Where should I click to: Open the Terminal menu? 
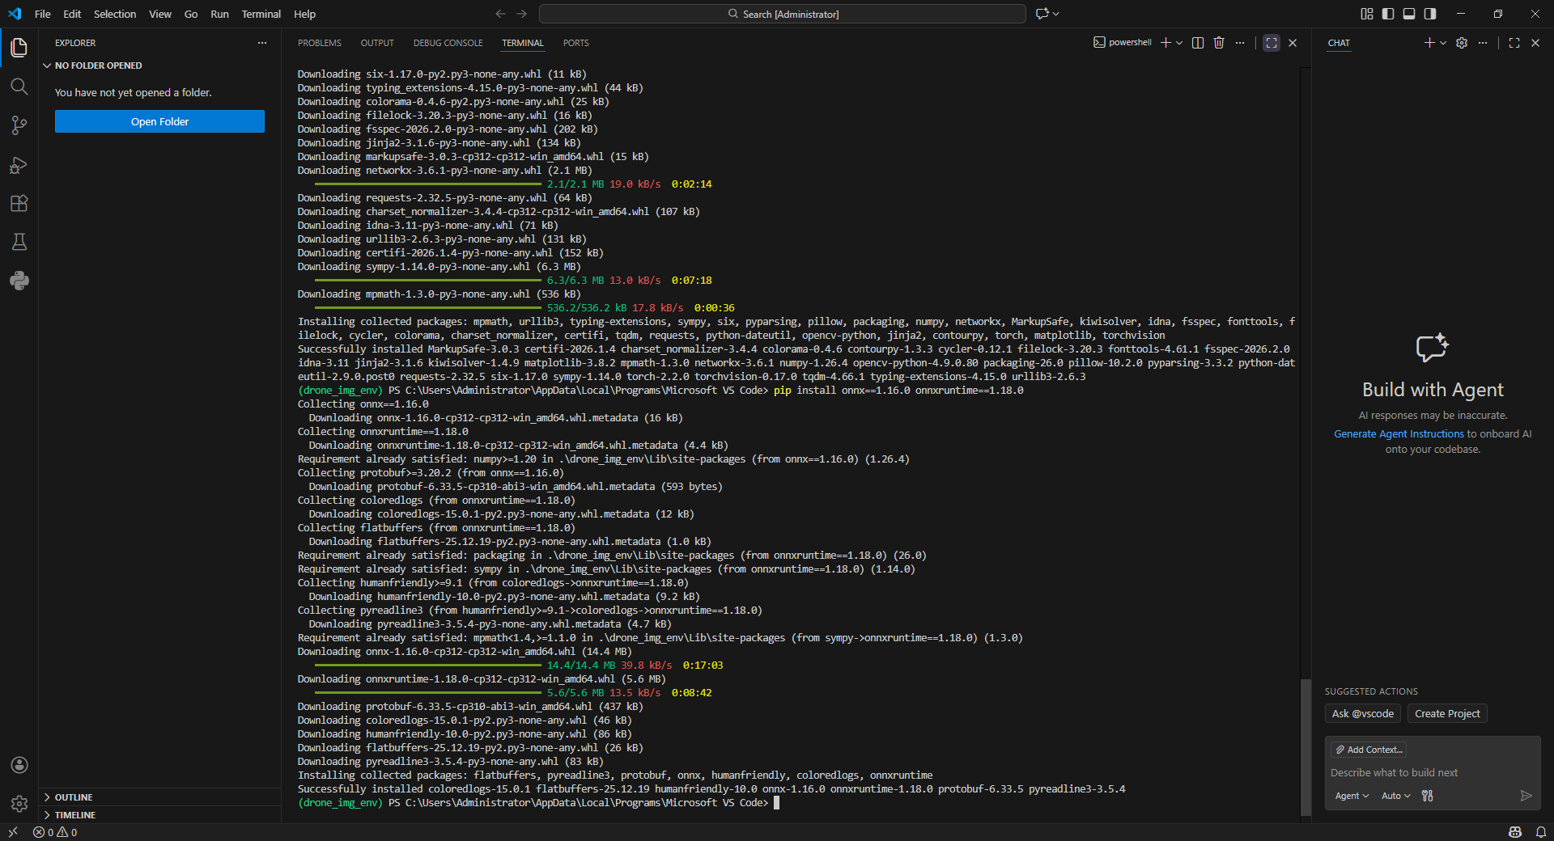pyautogui.click(x=261, y=14)
